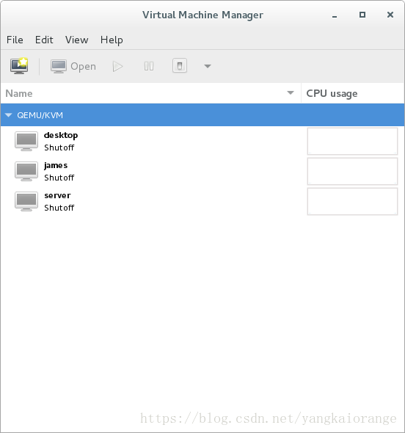
Task: Open the Help menu
Action: coord(112,40)
